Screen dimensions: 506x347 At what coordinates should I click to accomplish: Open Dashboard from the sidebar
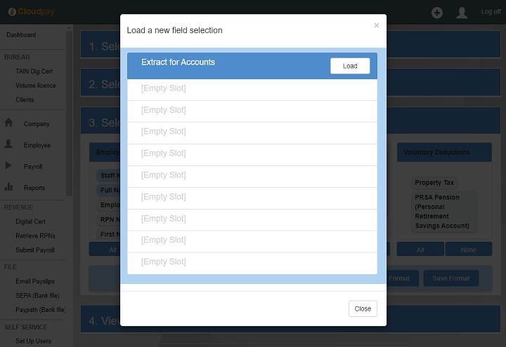[x=21, y=35]
